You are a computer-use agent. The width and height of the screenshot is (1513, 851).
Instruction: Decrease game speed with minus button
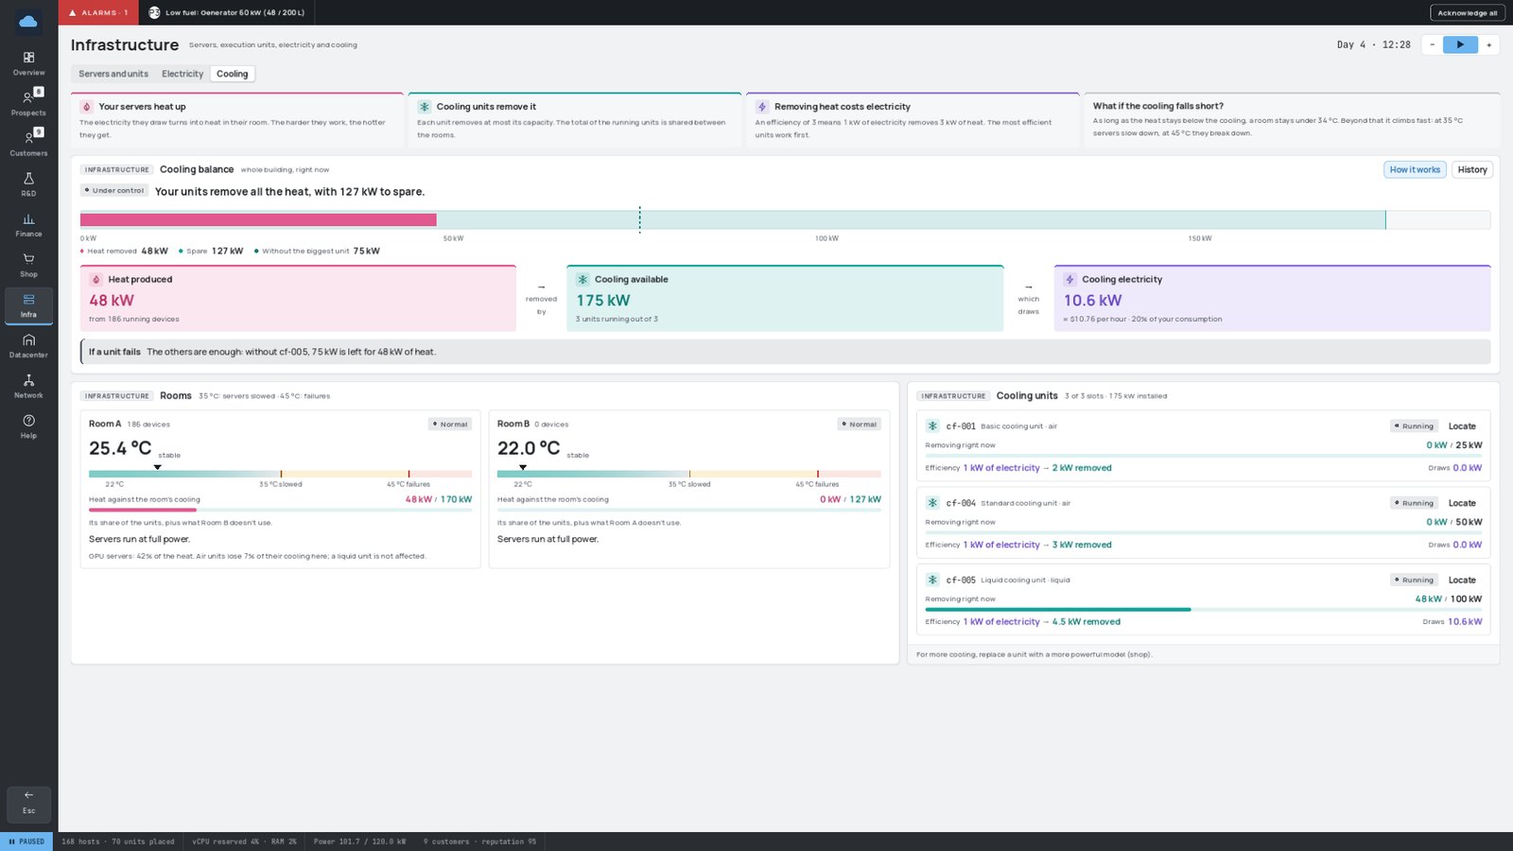pyautogui.click(x=1433, y=44)
